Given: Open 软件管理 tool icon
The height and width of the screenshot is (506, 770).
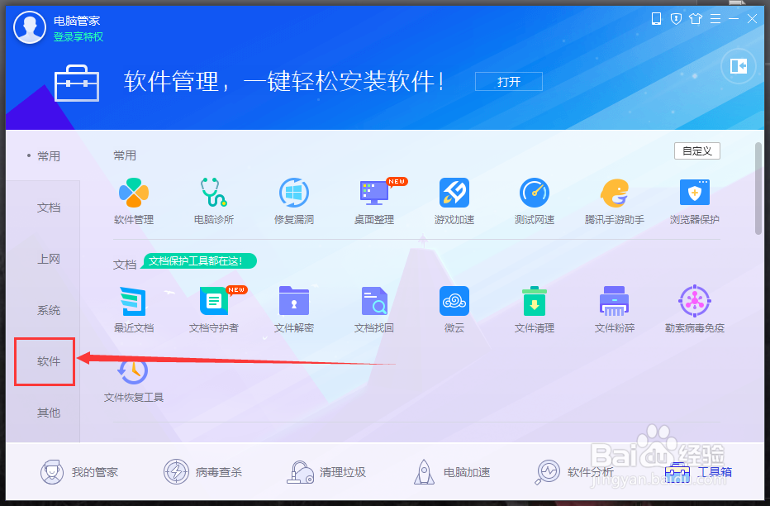Looking at the screenshot, I should (x=134, y=193).
